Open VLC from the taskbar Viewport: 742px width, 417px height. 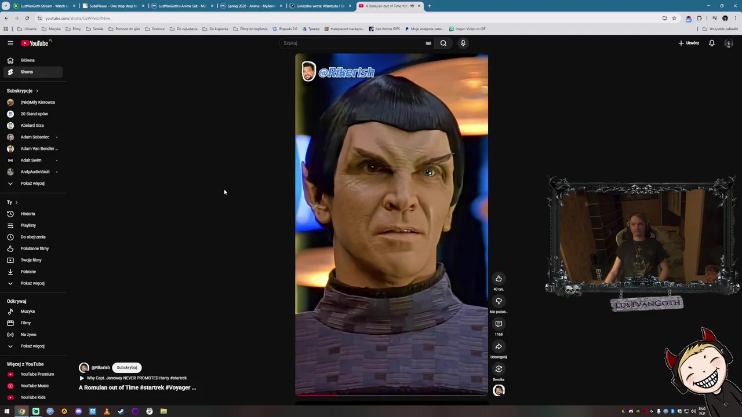coord(107,411)
